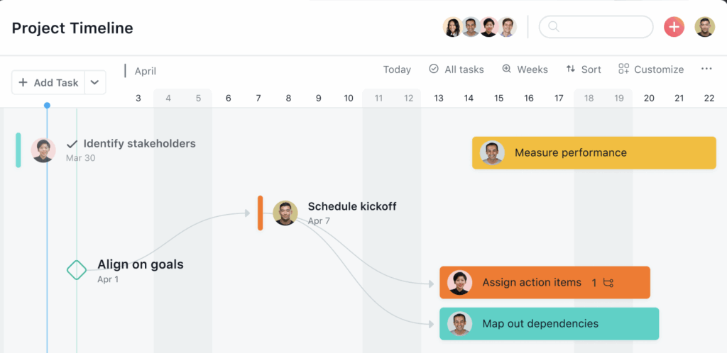Click the zoom Weeks magnifier icon
The width and height of the screenshot is (727, 353).
click(507, 69)
